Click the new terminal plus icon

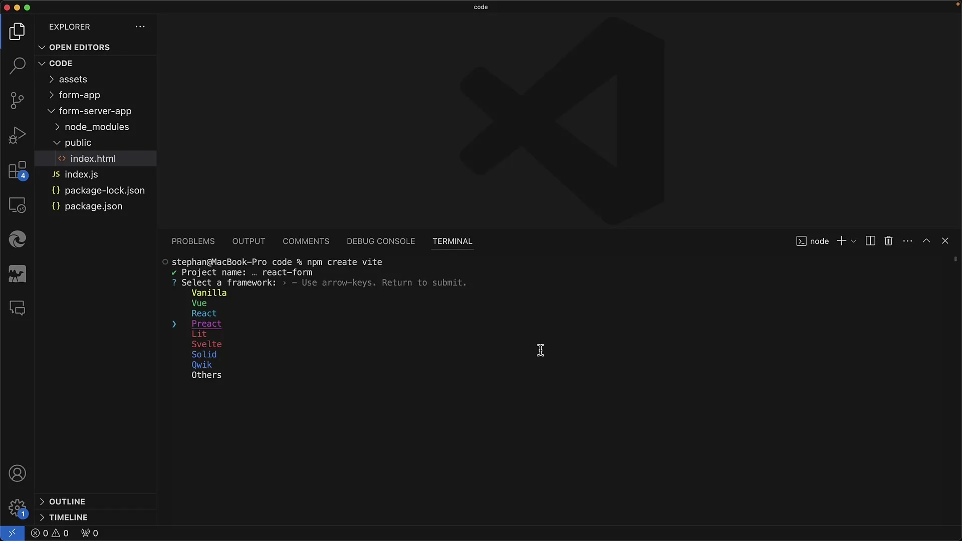tap(841, 241)
